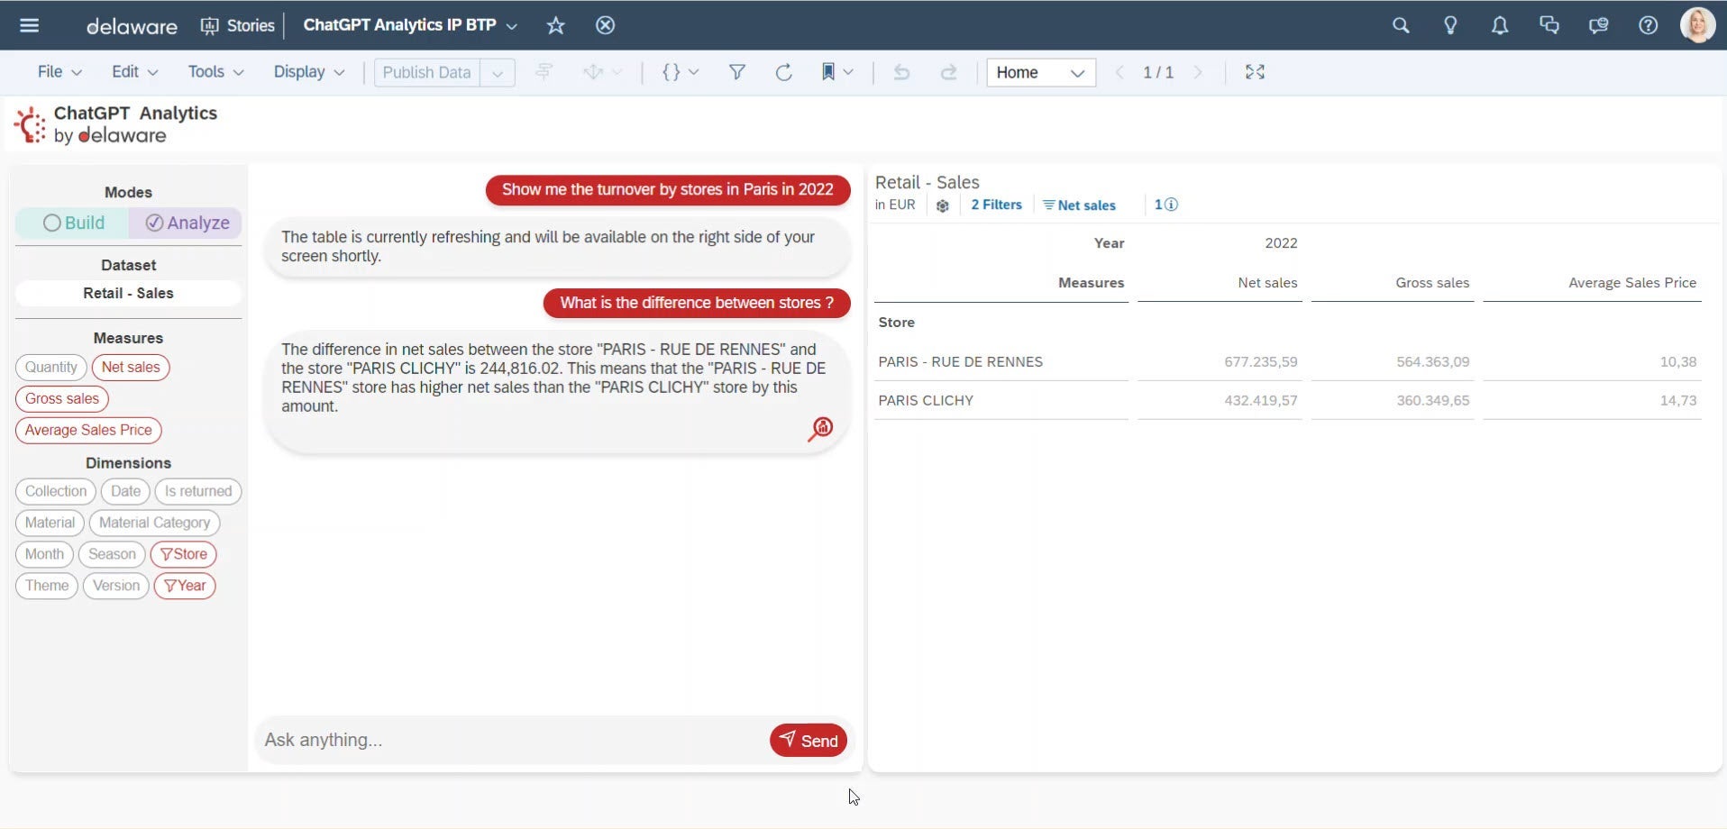This screenshot has width=1727, height=829.
Task: Open the hamburger navigation menu
Action: pos(29,25)
